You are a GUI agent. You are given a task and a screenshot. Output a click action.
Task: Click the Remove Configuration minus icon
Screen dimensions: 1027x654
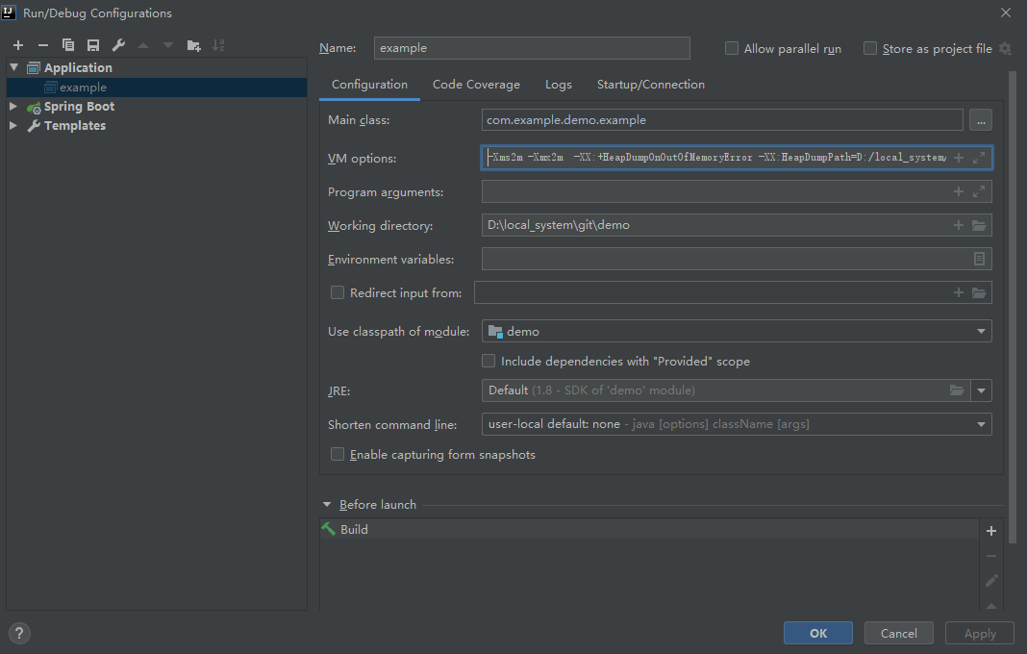[x=42, y=45]
